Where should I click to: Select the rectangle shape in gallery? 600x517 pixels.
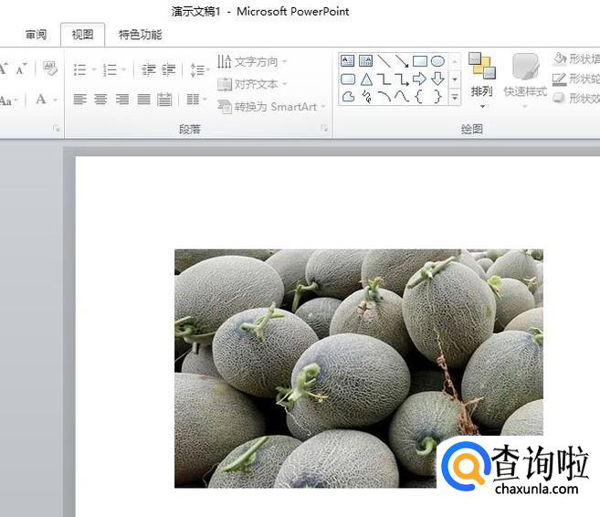click(419, 61)
